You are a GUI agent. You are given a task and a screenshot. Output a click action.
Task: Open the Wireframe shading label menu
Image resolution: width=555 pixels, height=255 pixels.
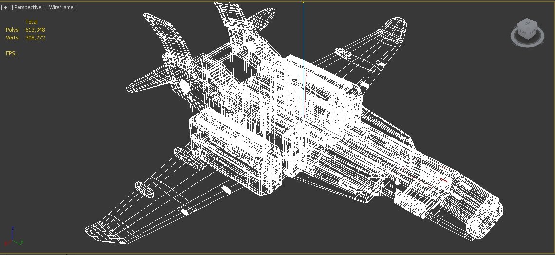coord(61,7)
